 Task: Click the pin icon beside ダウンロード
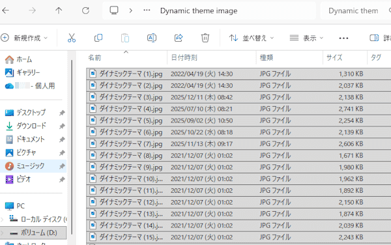pos(62,126)
